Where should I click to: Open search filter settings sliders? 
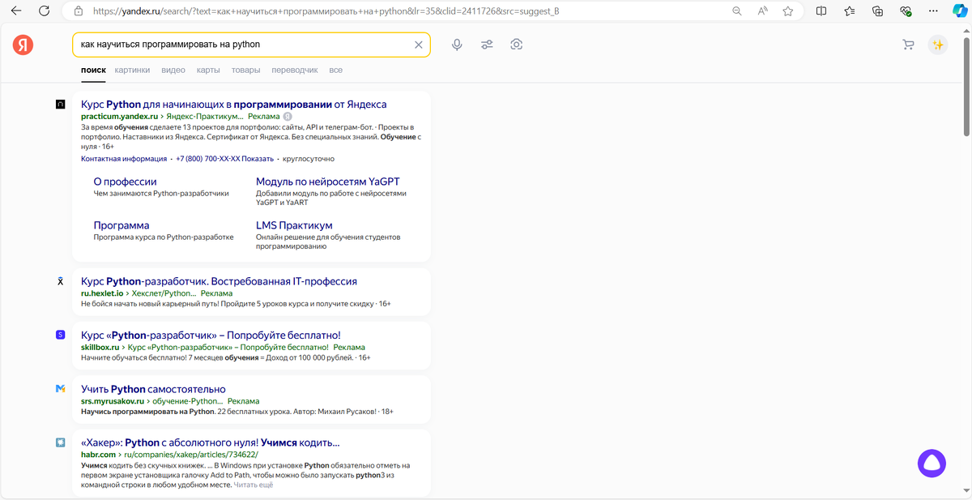coord(487,45)
